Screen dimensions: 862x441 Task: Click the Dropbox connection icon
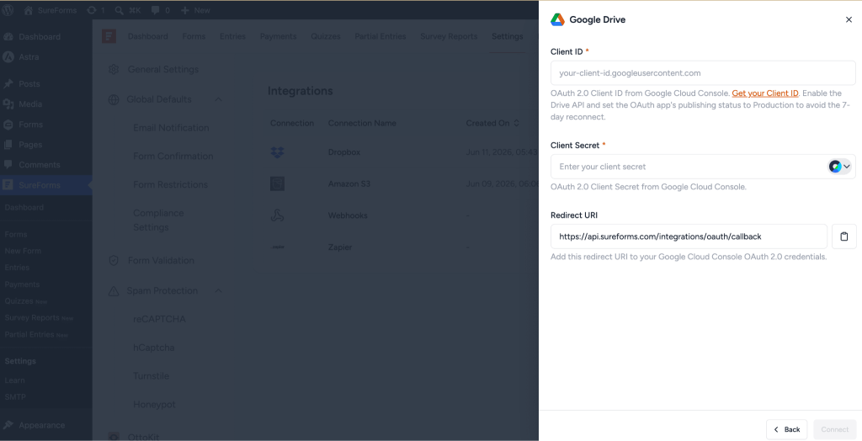coord(277,152)
